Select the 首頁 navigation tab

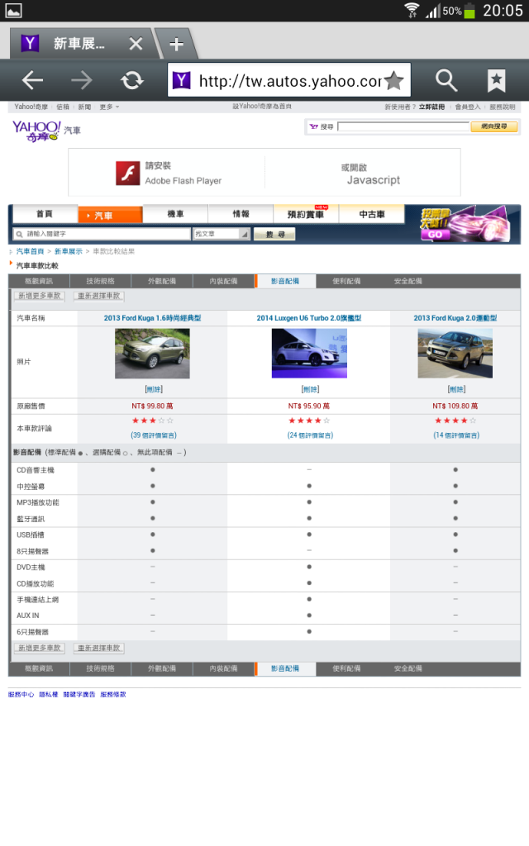click(45, 214)
